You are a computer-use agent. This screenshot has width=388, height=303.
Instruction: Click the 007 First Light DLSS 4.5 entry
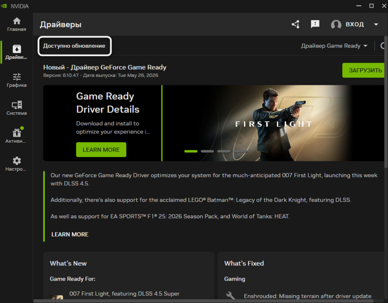coord(124,294)
